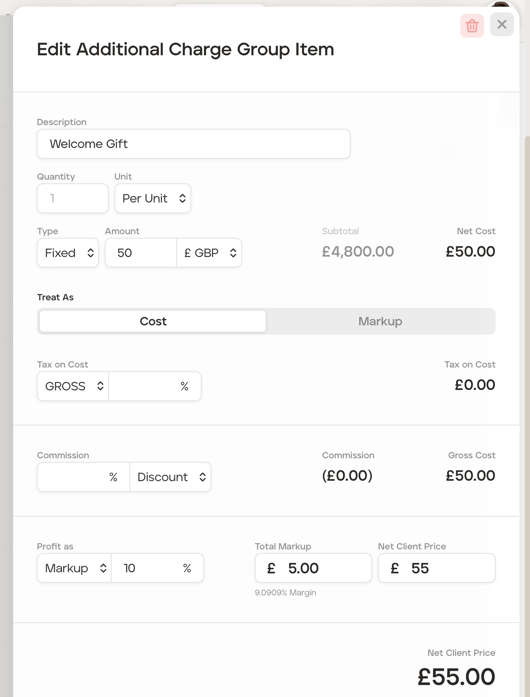Click the markup percentage field showing 10
Viewport: 530px width, 697px height.
(x=149, y=568)
